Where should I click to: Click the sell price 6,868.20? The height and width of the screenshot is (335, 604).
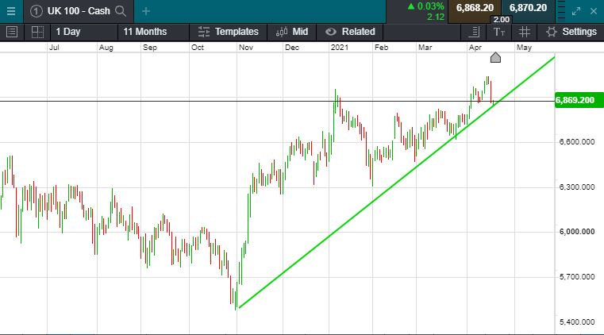pyautogui.click(x=475, y=8)
